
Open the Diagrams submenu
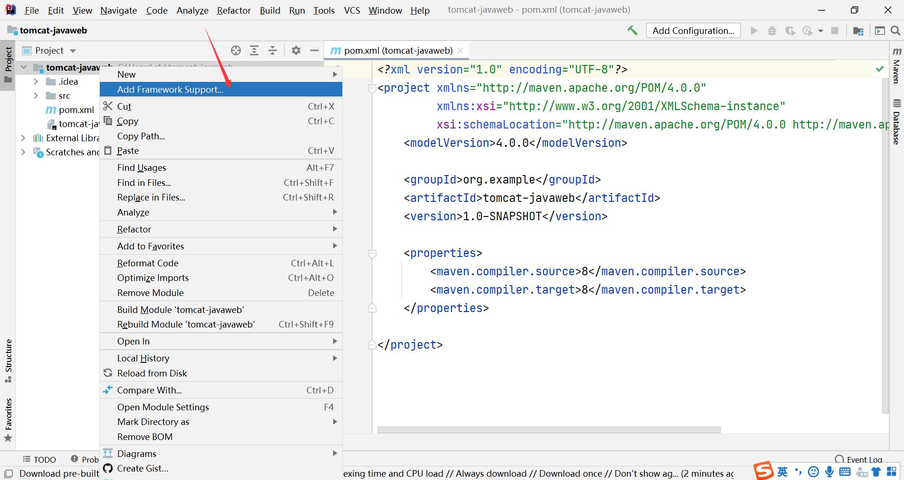(221, 454)
